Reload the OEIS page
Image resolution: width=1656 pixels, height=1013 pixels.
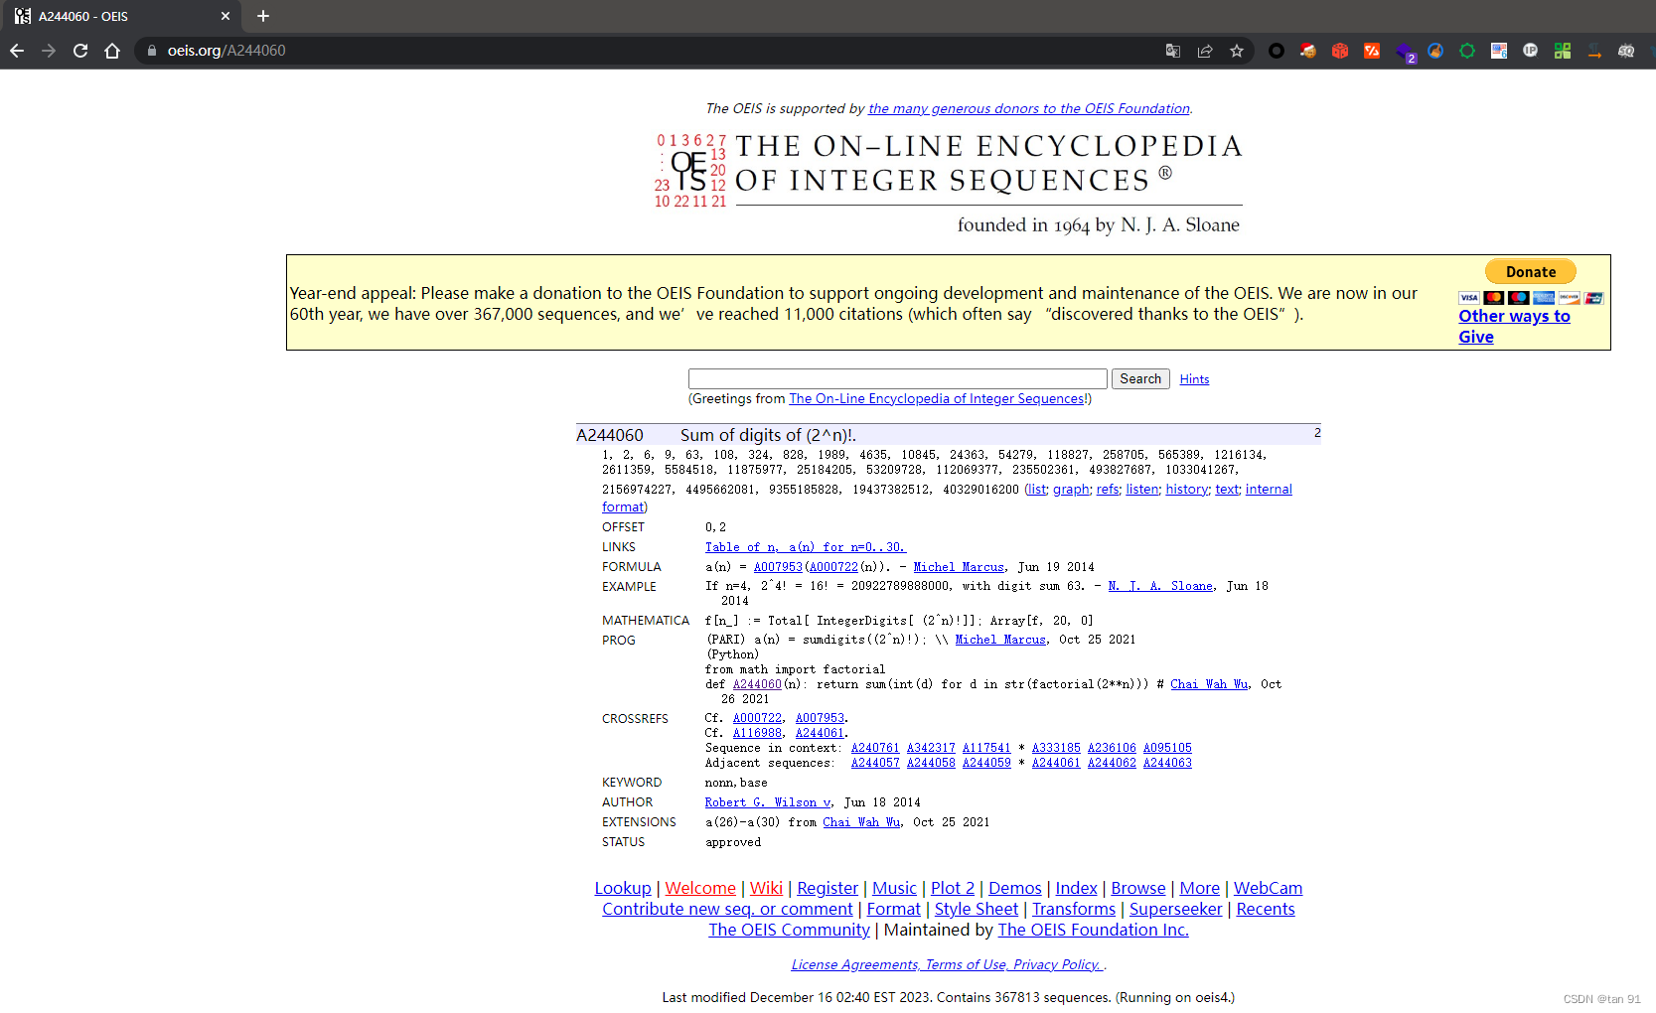(x=80, y=51)
